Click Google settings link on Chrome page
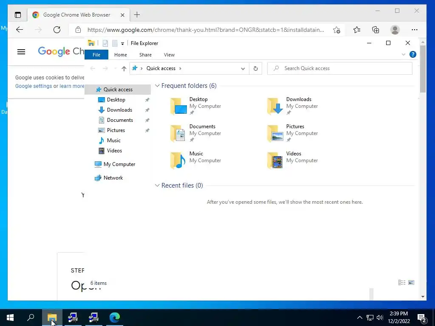This screenshot has width=435, height=326. (34, 86)
